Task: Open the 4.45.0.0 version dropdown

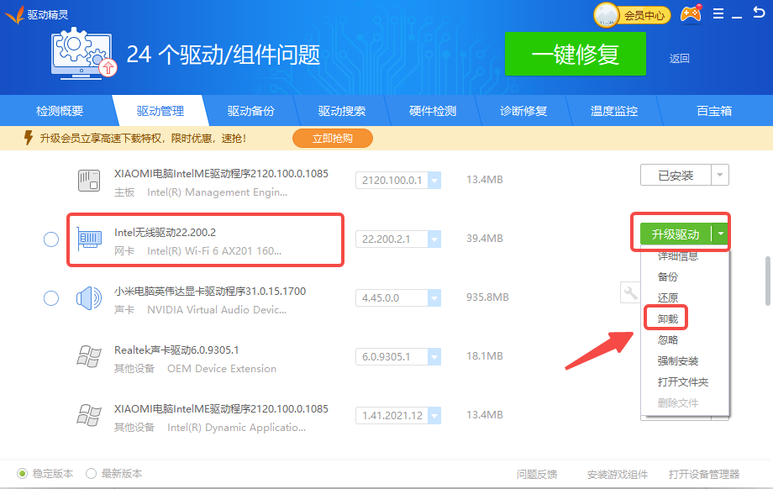Action: [434, 298]
